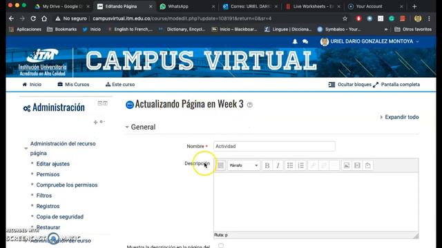This screenshot has height=248, width=442.
Task: Grab the editor resize handle corner
Action: tap(416, 236)
